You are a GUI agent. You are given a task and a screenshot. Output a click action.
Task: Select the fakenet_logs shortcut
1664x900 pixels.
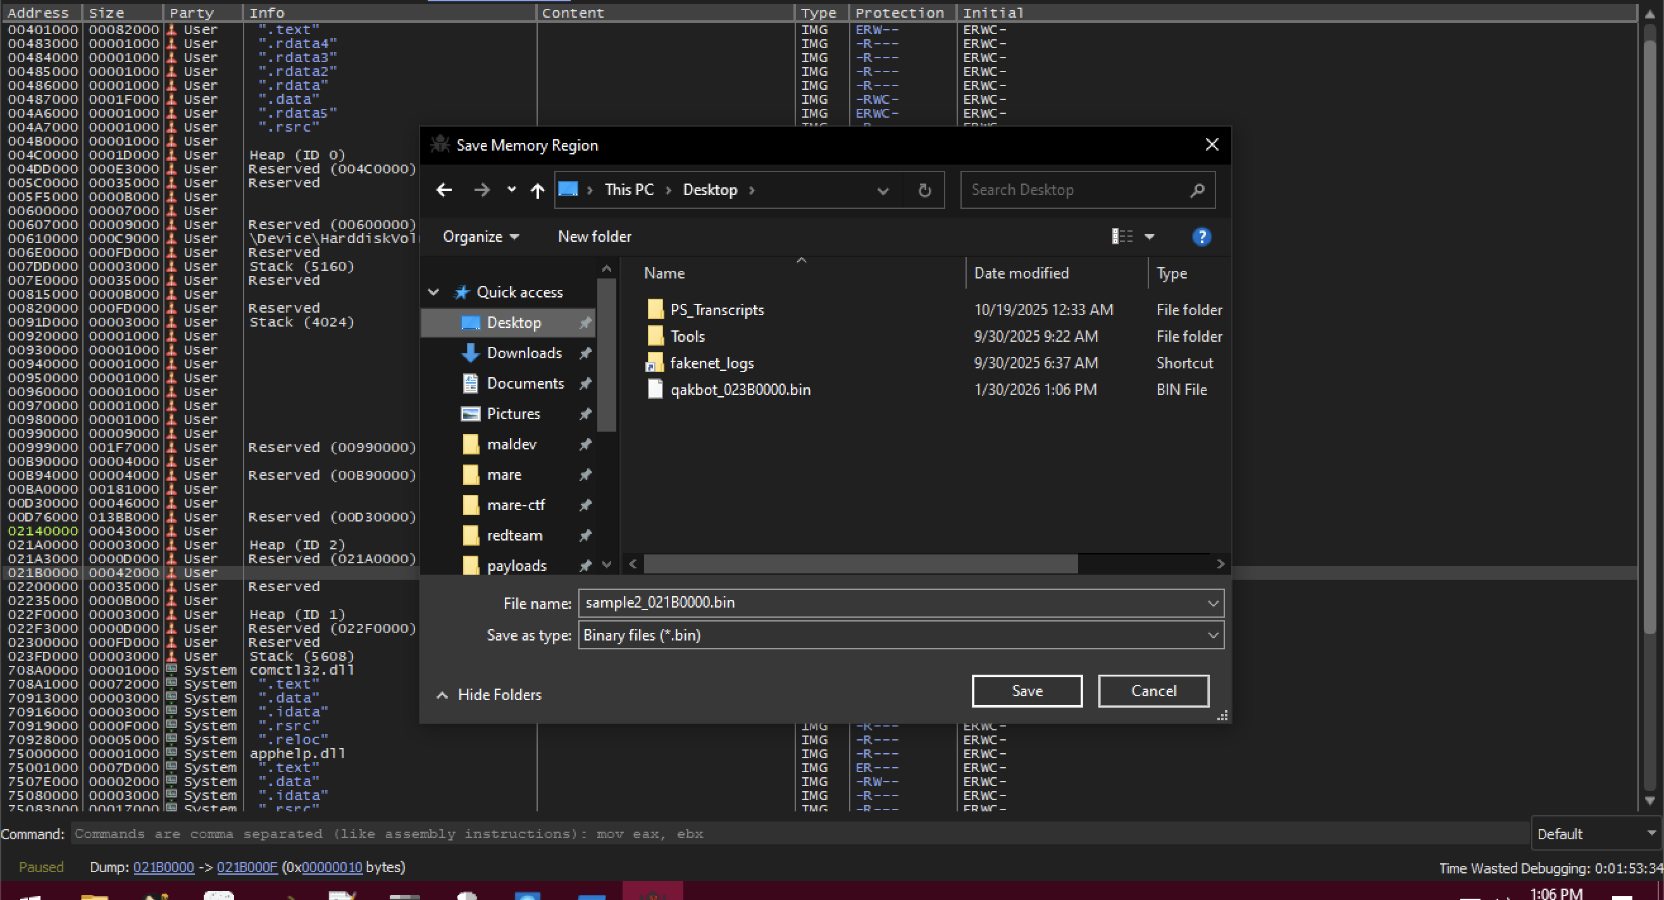pos(712,363)
